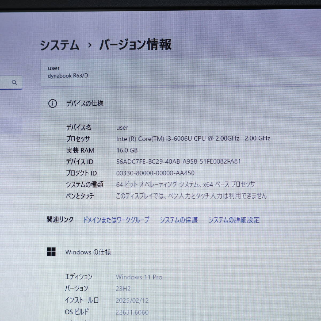Click the デバイスの仕様 section header
Image resolution: width=321 pixels, height=321 pixels.
tap(85, 103)
